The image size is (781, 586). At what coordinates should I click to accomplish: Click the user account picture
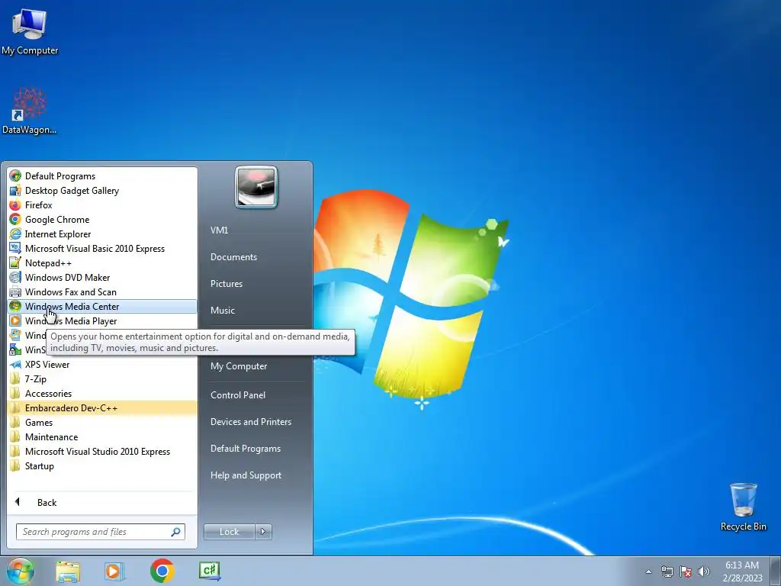tap(256, 187)
